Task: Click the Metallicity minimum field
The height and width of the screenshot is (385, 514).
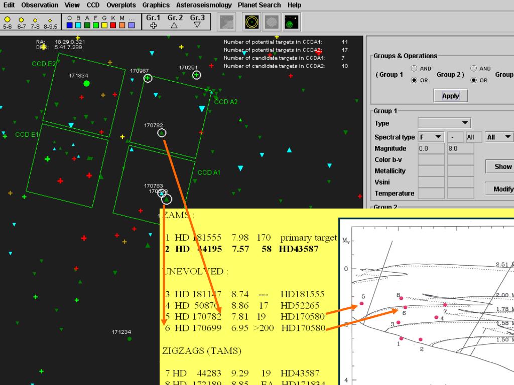Action: click(x=431, y=170)
